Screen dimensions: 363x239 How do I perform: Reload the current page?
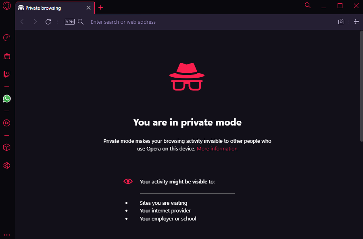pyautogui.click(x=48, y=22)
